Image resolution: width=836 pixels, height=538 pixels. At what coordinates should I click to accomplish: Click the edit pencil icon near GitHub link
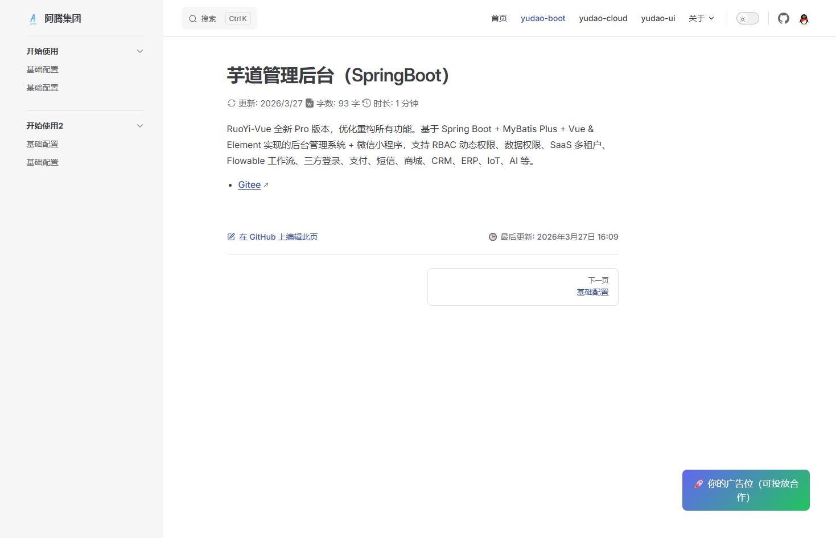pos(231,236)
